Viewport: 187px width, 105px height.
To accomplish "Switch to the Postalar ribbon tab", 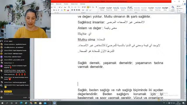I will [x=66, y=4].
